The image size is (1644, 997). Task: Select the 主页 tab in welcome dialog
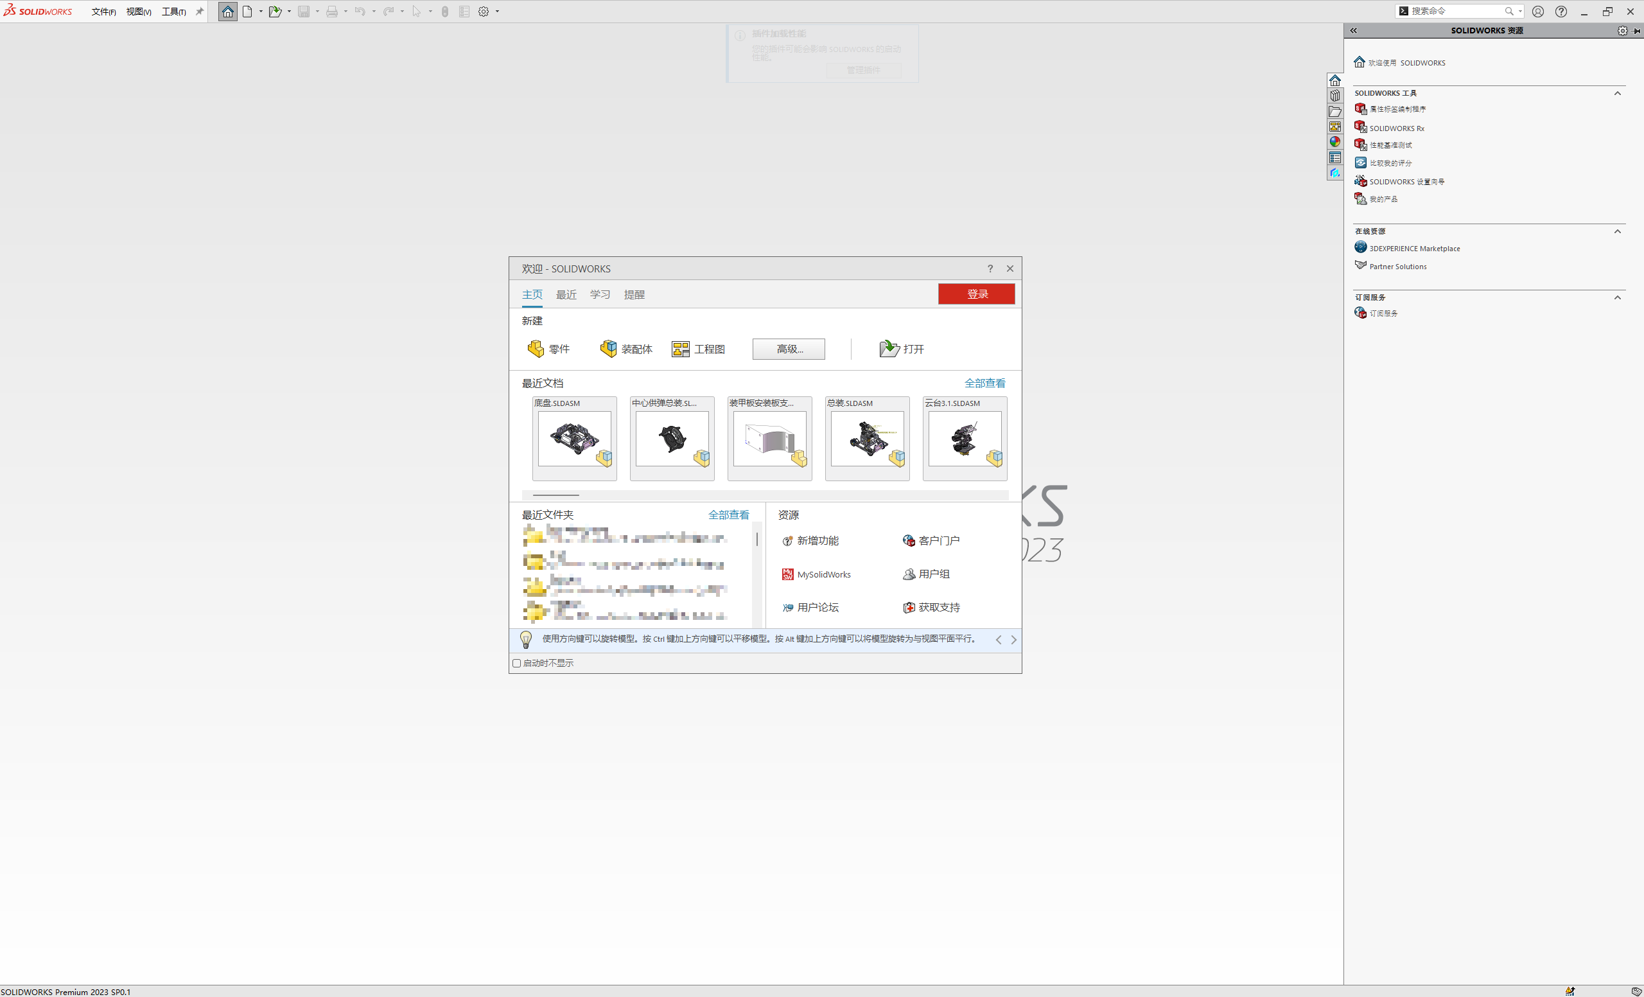[x=532, y=294]
